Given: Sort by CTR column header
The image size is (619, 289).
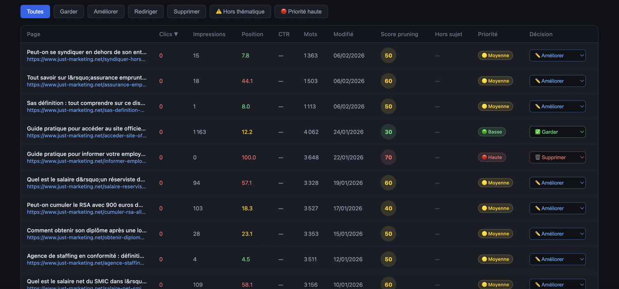Looking at the screenshot, I should coord(284,34).
